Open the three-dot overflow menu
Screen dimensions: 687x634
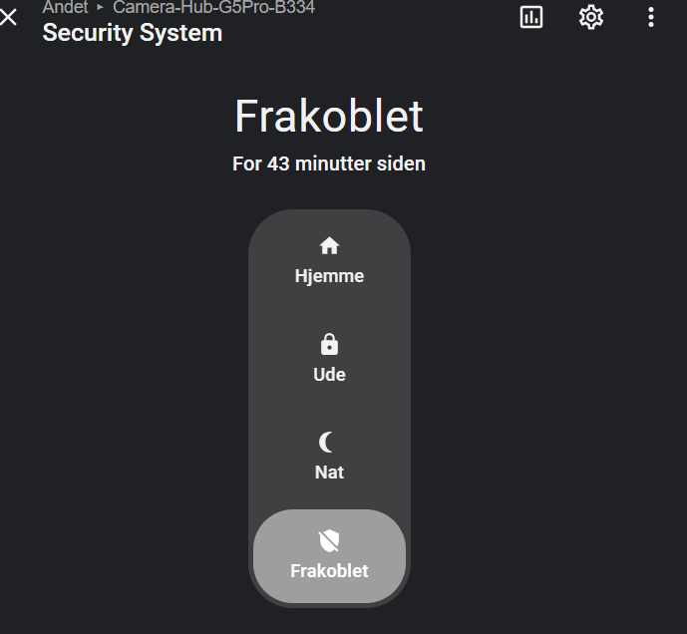tap(651, 17)
